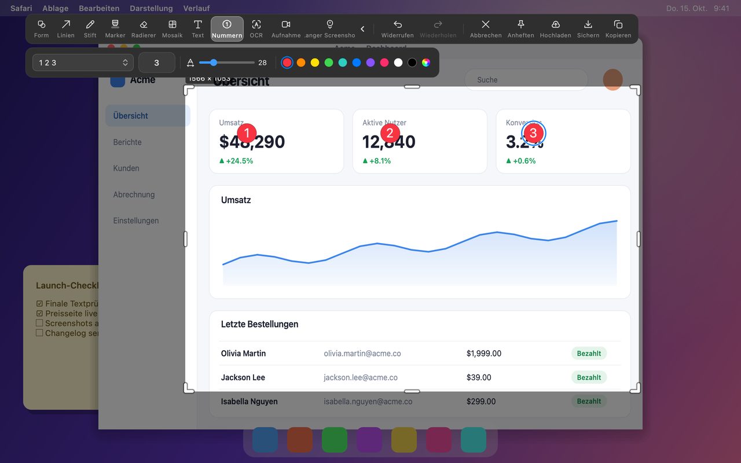Pick the Mosaik blur tool
This screenshot has width=741, height=463.
pos(173,29)
